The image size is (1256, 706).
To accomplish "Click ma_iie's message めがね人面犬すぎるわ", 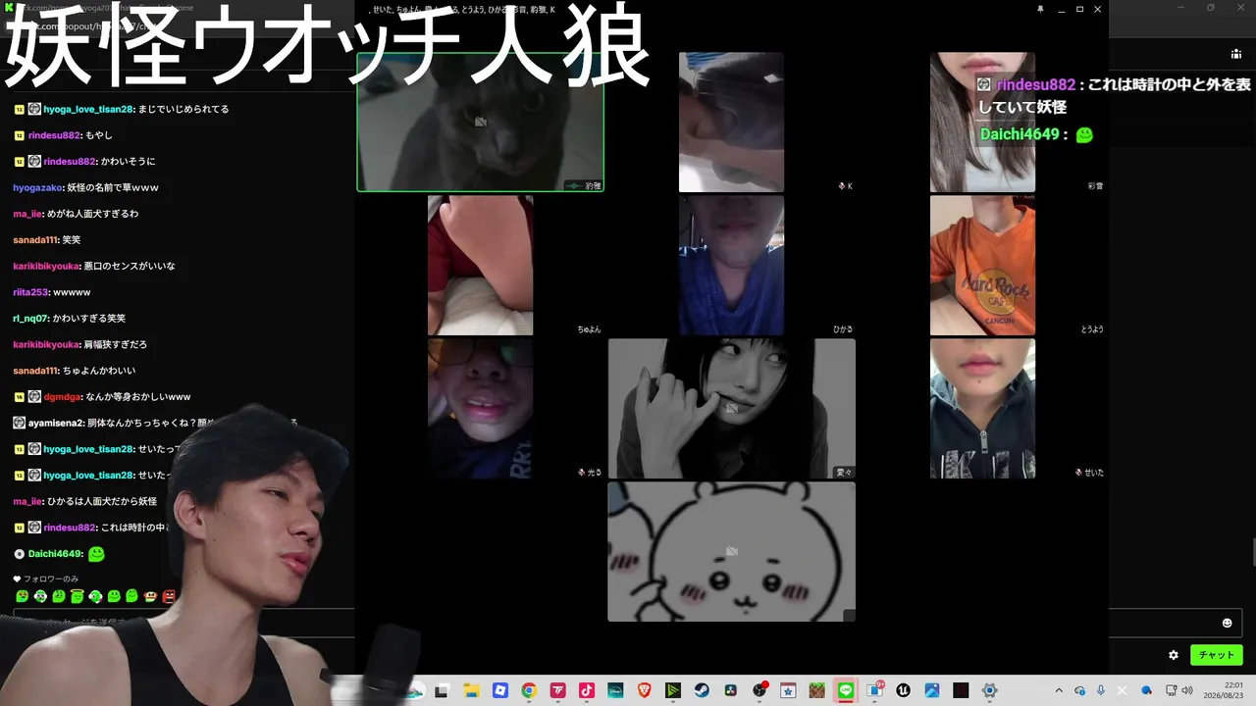I will pos(93,214).
